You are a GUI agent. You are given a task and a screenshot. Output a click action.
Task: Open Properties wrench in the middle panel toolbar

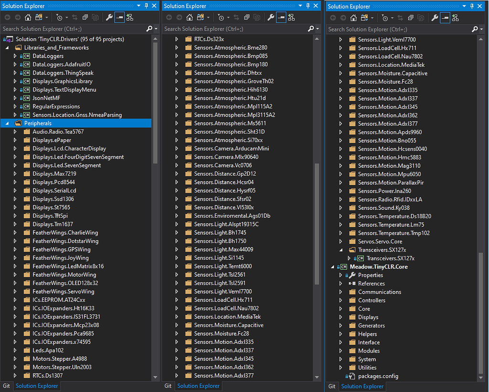[x=270, y=18]
